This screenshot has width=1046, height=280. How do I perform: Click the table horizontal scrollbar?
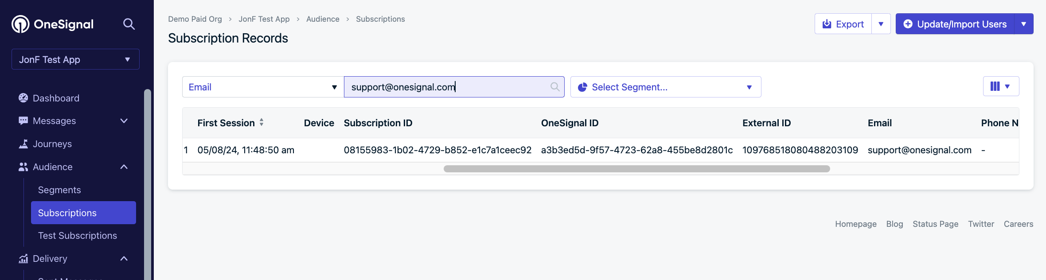tap(637, 169)
